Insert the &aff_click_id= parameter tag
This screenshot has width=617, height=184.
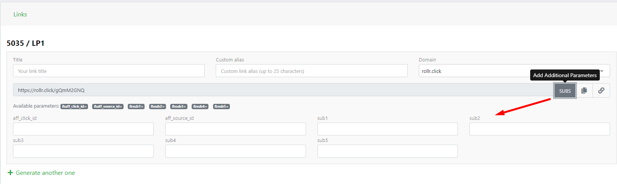74,107
